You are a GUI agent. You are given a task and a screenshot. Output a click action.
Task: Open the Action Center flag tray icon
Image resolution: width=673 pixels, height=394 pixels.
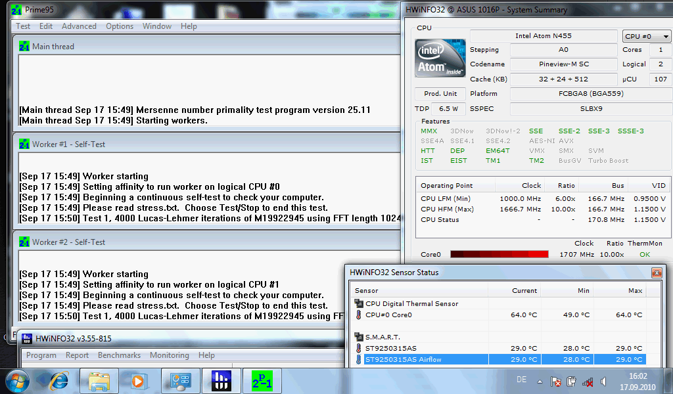556,381
